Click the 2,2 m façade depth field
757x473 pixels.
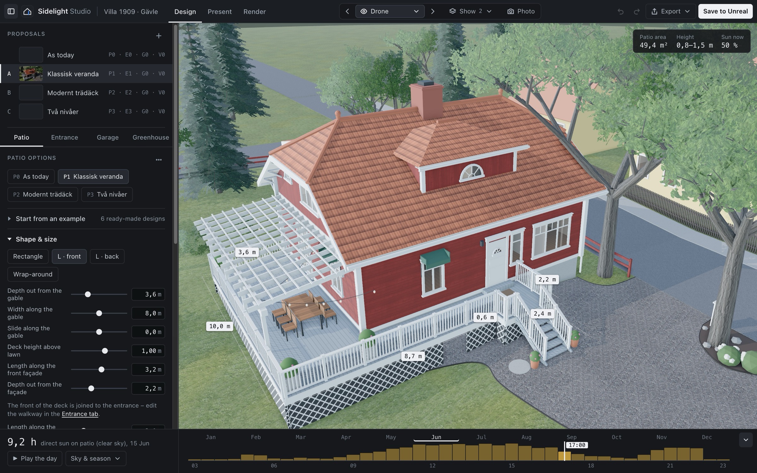[x=148, y=388]
